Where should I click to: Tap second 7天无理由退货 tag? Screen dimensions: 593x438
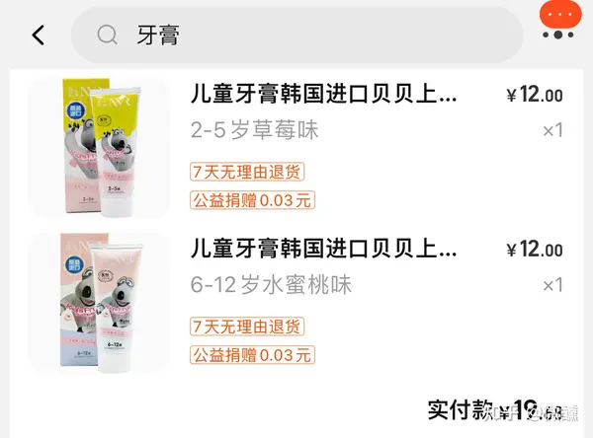[x=247, y=327]
